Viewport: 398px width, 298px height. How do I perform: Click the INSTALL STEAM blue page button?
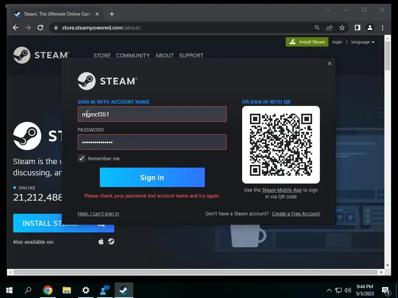[x=63, y=223]
